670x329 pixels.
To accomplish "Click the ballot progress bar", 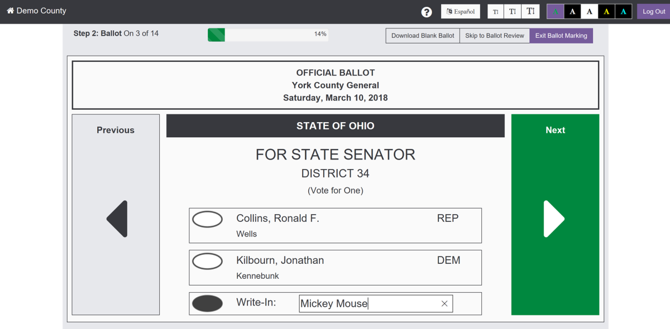I will pos(268,35).
